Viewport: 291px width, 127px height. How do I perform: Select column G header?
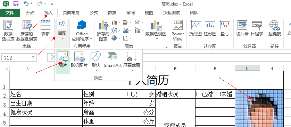[247, 69]
